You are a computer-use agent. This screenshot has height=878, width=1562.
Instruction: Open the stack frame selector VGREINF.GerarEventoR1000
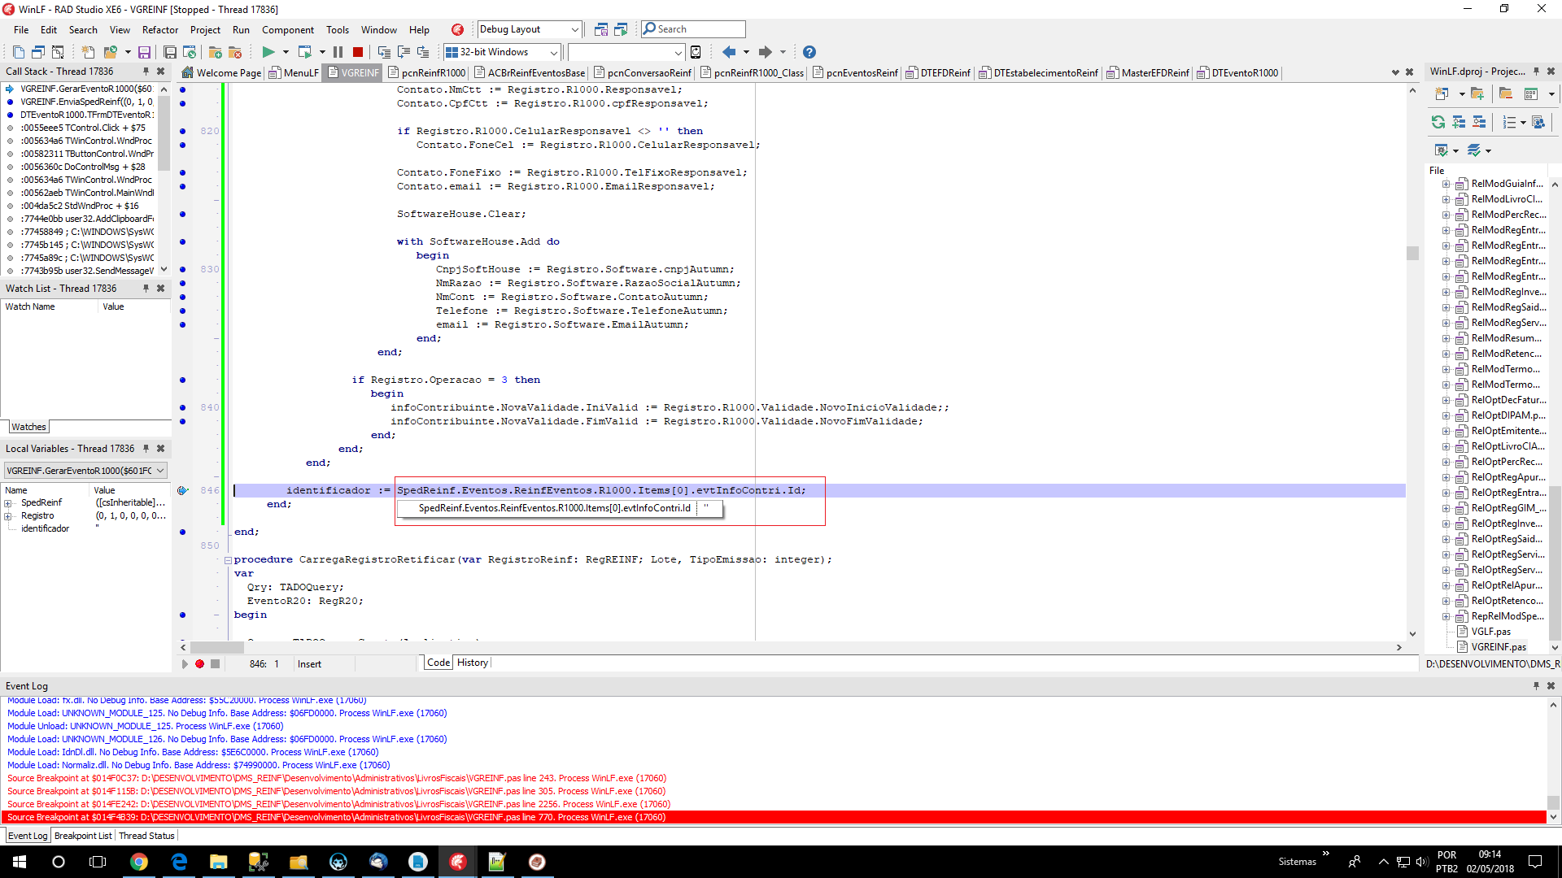pyautogui.click(x=85, y=471)
